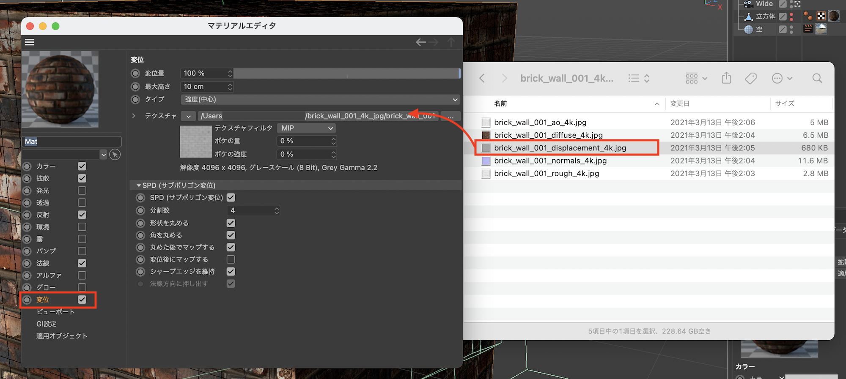Select the 反射 channel in the list
Screen dimensions: 846x379
[x=43, y=215]
